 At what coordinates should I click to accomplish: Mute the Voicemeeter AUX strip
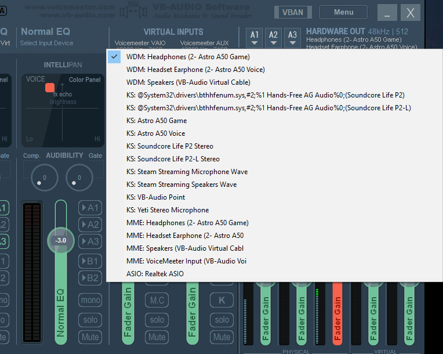click(221, 337)
